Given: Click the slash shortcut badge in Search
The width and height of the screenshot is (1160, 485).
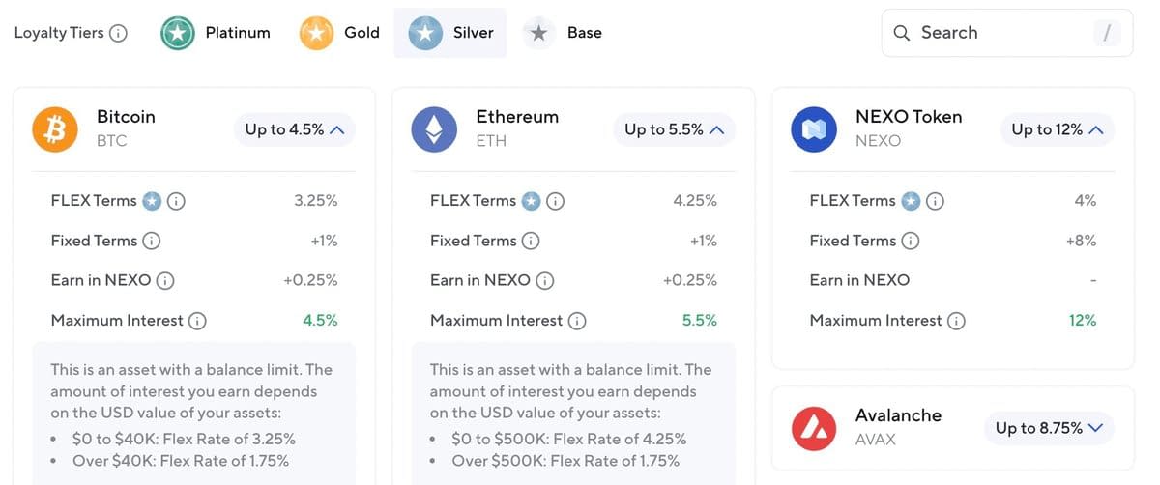Looking at the screenshot, I should (x=1107, y=33).
